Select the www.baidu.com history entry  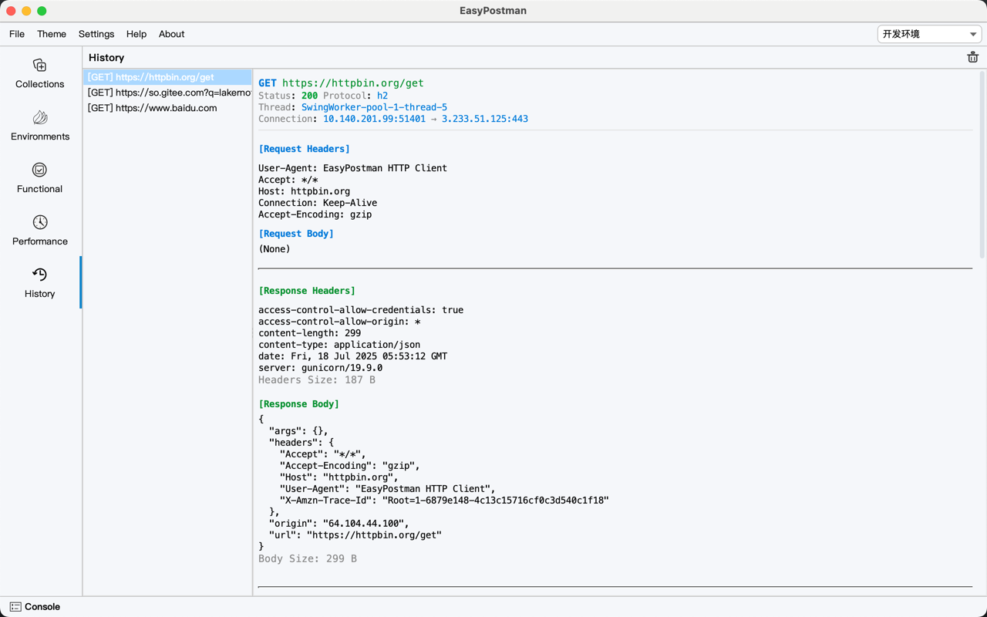(167, 108)
